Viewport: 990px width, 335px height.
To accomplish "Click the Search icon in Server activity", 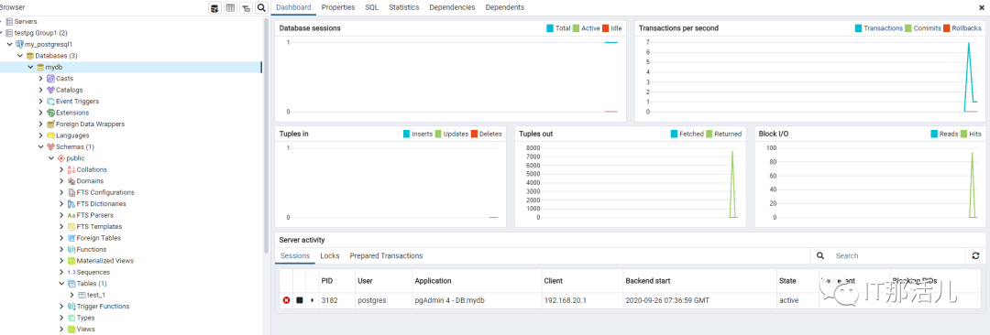I will (820, 255).
